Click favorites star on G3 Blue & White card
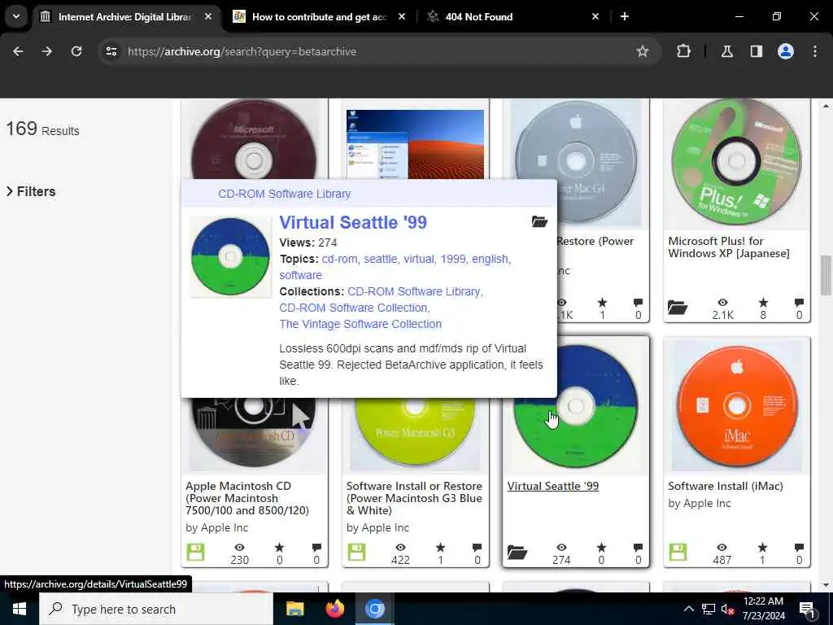Image resolution: width=833 pixels, height=625 pixels. pyautogui.click(x=440, y=548)
